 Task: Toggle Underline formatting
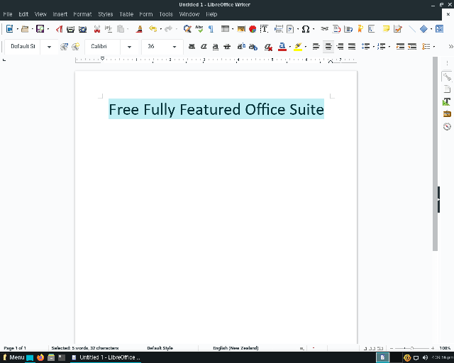pyautogui.click(x=216, y=47)
